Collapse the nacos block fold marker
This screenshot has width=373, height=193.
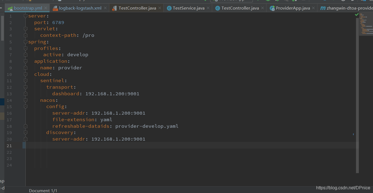25,100
